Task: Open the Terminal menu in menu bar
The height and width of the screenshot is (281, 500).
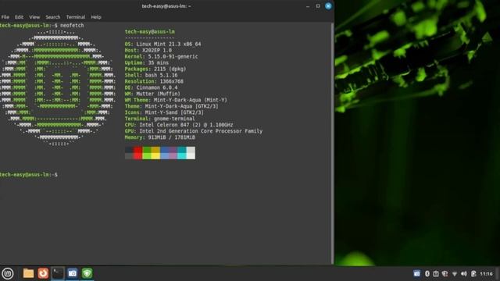Action: 76,17
